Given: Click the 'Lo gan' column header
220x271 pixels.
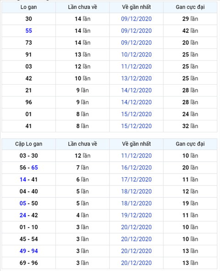Looking at the screenshot, I should [x=28, y=7].
